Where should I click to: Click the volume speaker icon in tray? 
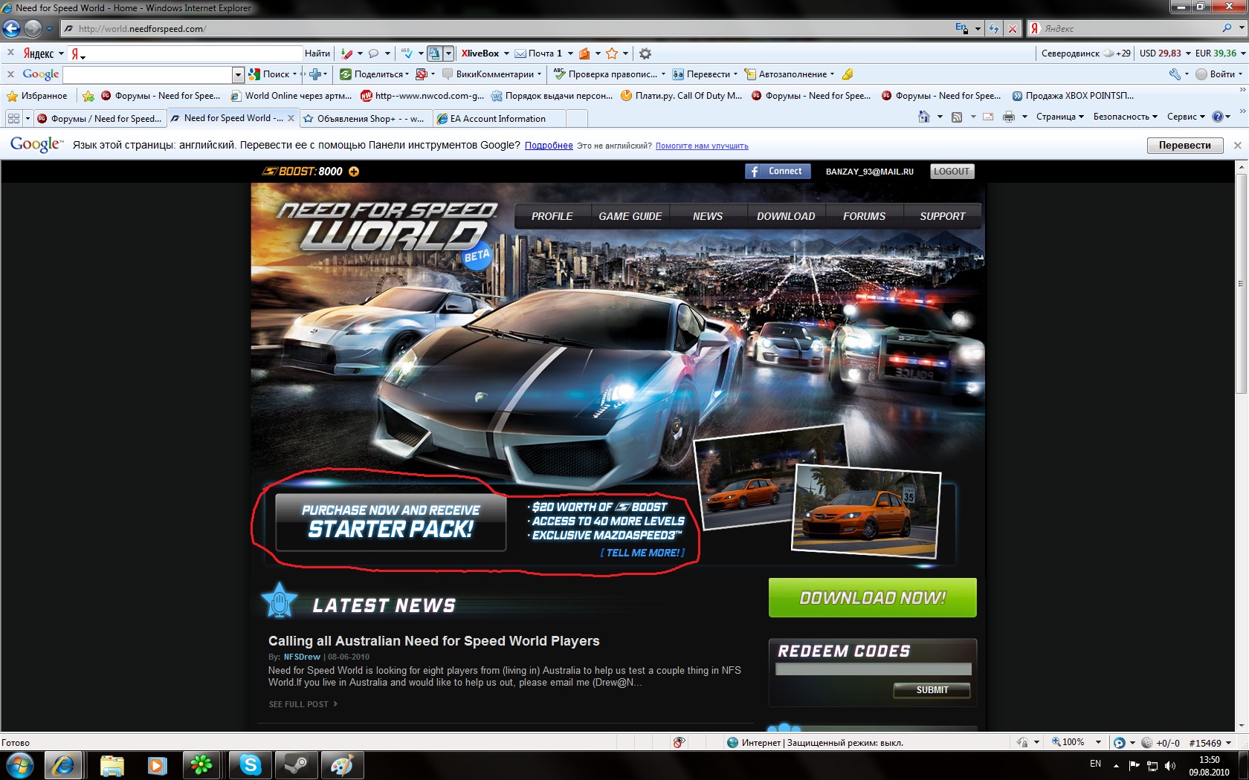[x=1170, y=765]
